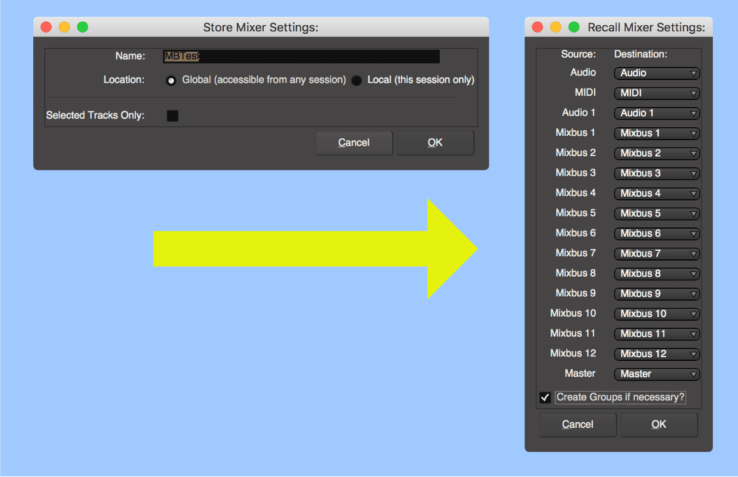Expand the MIDI destination dropdown

(657, 93)
